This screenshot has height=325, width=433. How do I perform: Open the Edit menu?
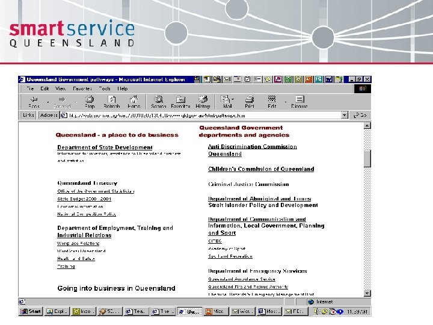(45, 88)
